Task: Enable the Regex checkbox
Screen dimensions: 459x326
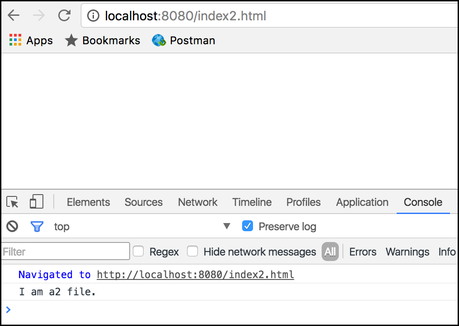Action: (x=138, y=251)
